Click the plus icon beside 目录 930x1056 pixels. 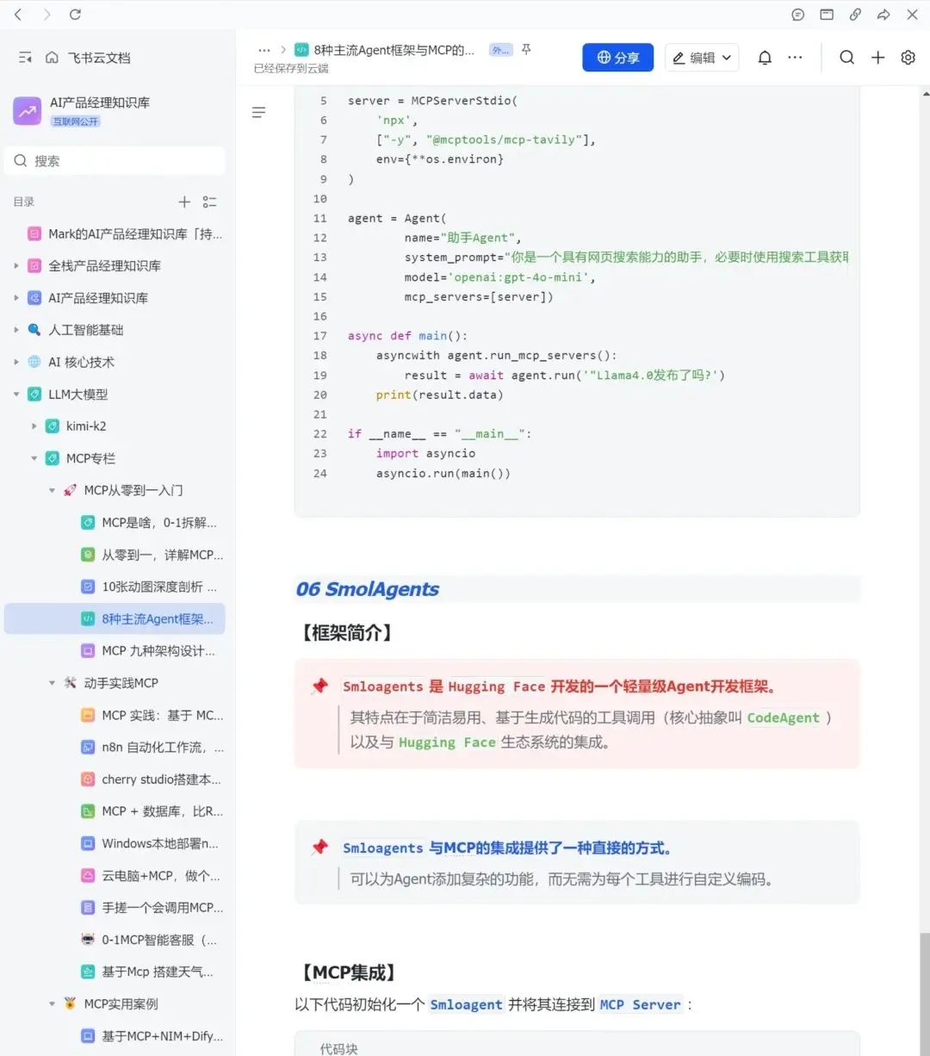pyautogui.click(x=184, y=202)
